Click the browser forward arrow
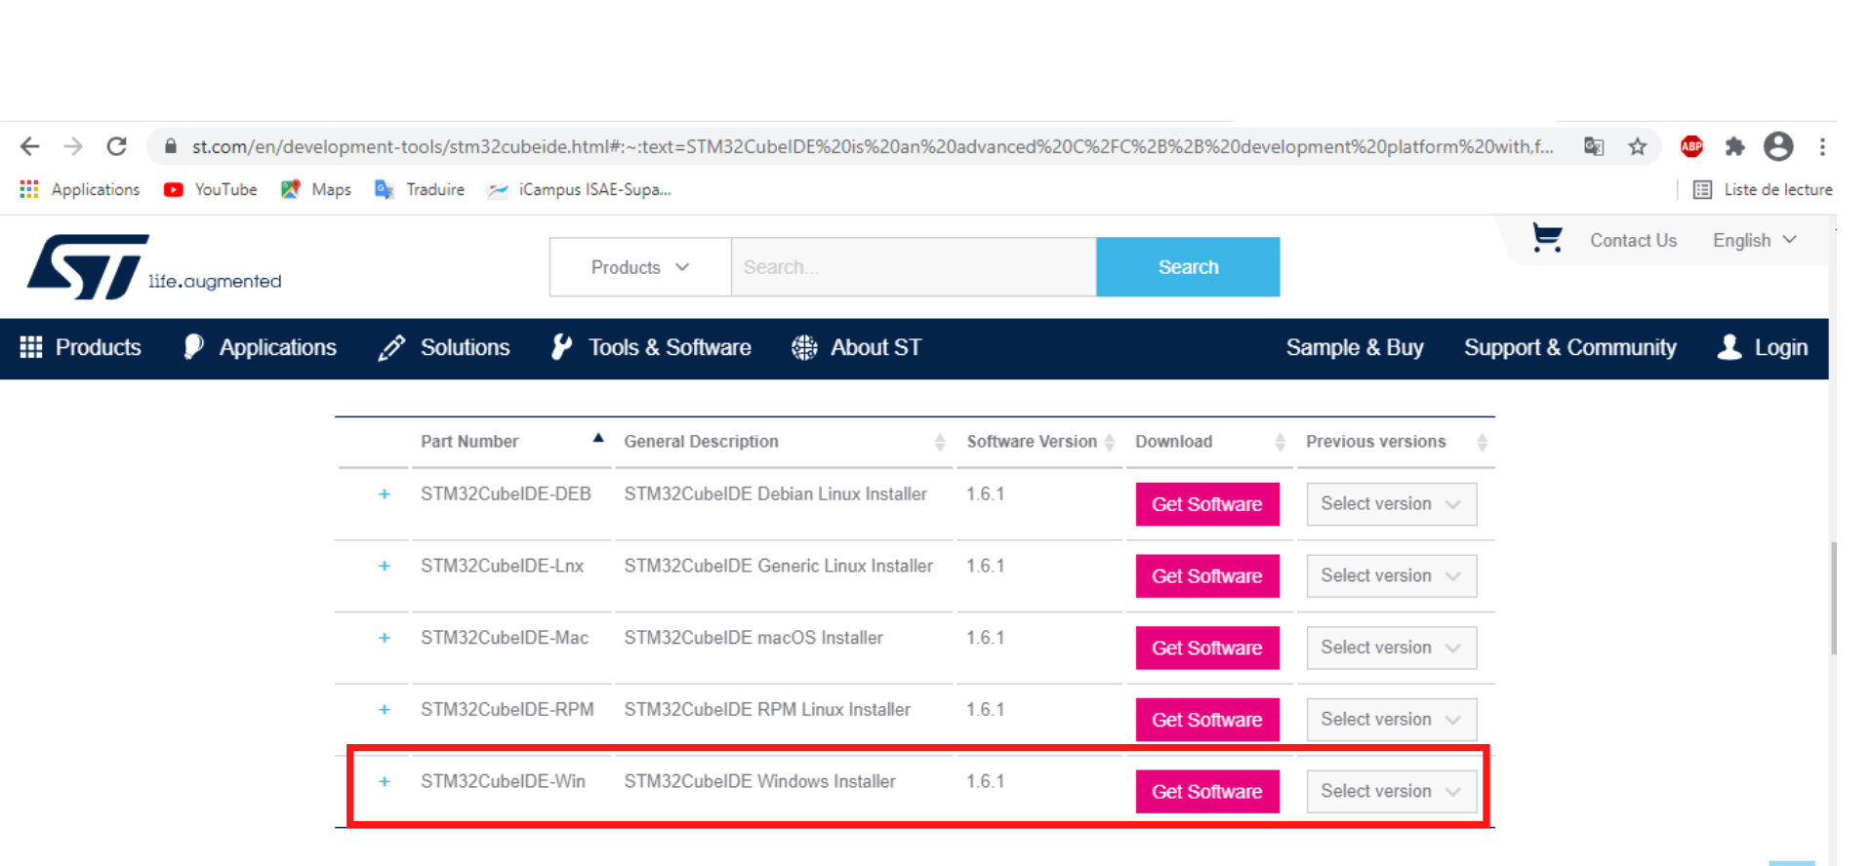The height and width of the screenshot is (866, 1873). 73,146
